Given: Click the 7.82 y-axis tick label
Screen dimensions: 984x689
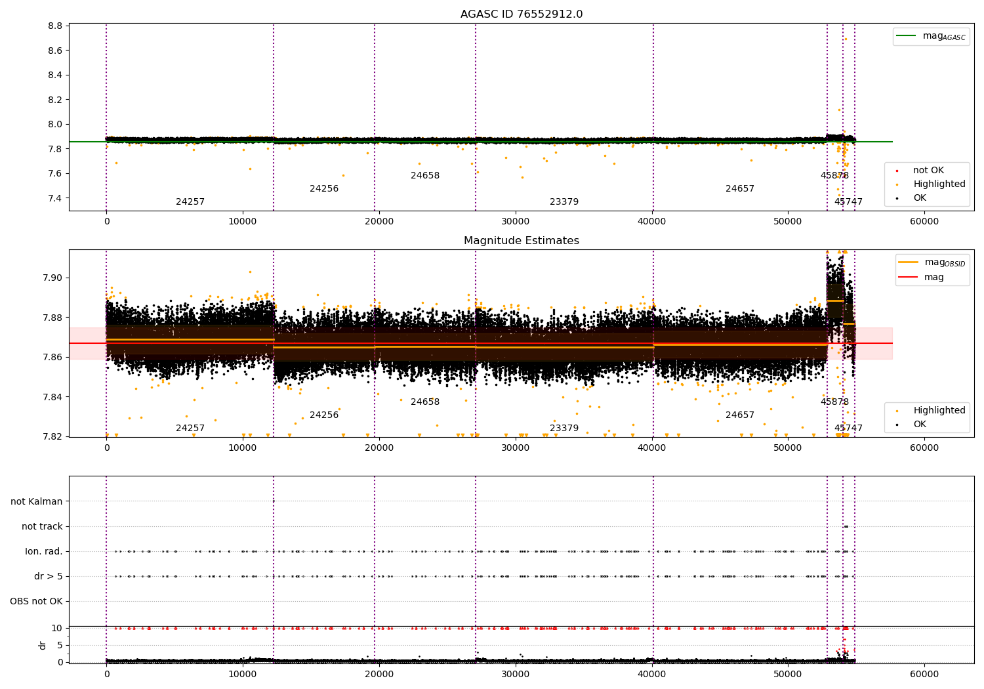Looking at the screenshot, I should click(x=52, y=437).
